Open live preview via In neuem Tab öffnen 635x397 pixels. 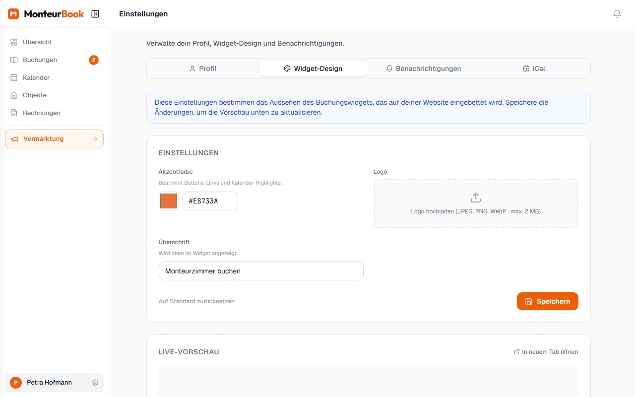pos(546,352)
